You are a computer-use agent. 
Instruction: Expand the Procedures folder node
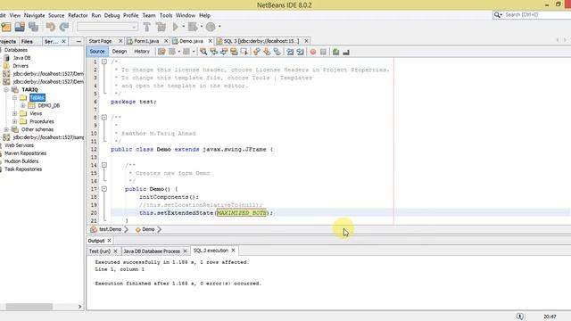[14, 121]
